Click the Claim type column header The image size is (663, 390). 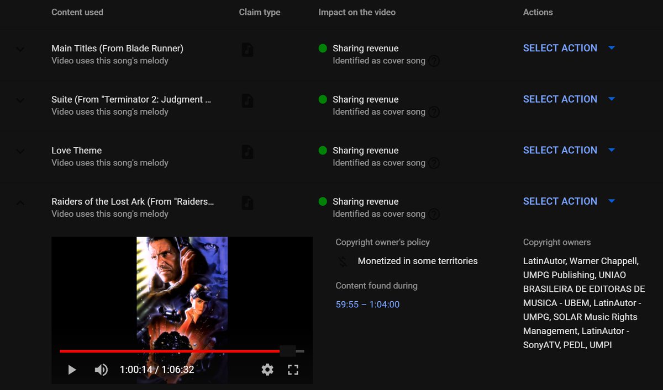click(x=260, y=12)
